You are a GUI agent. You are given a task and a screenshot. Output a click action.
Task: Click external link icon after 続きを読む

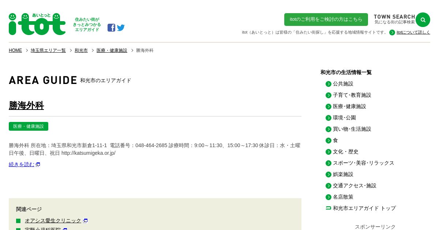38,165
